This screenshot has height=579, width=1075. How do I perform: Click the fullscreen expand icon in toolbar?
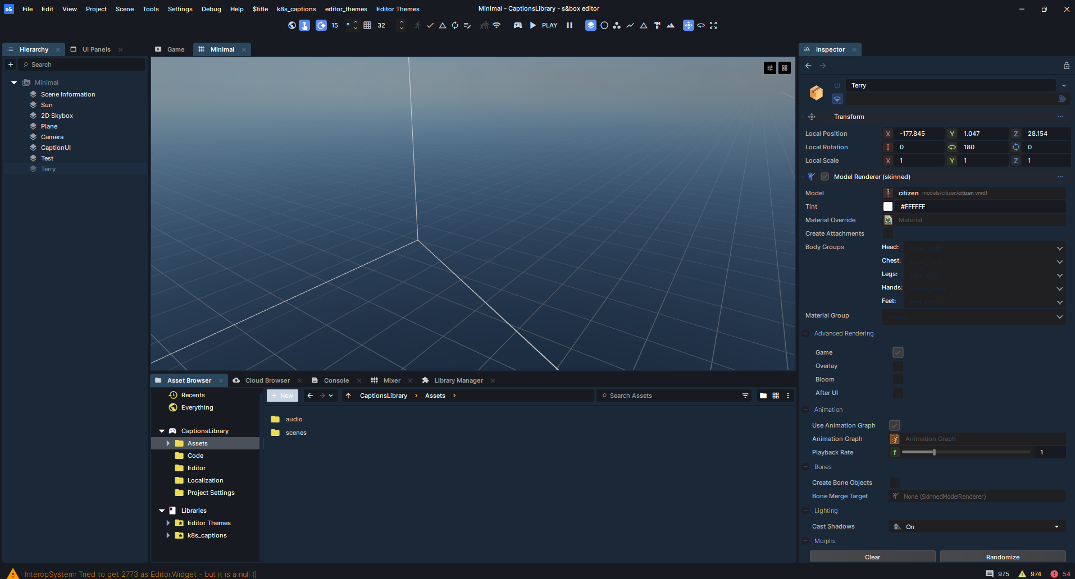tap(713, 25)
